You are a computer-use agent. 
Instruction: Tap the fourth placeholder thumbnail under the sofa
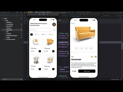point(91,48)
